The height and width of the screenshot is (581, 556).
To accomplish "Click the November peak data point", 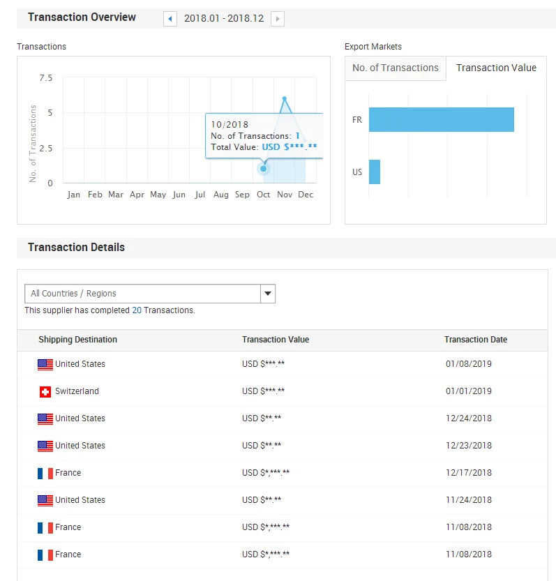I will click(x=285, y=99).
